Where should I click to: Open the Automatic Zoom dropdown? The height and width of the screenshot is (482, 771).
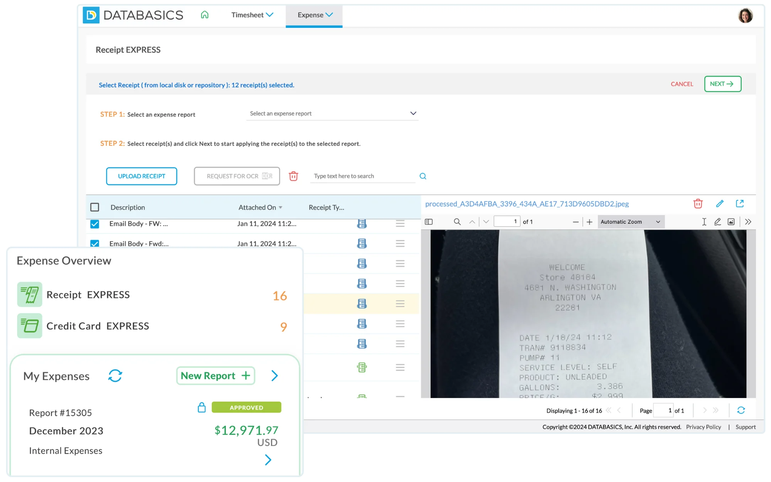point(630,222)
